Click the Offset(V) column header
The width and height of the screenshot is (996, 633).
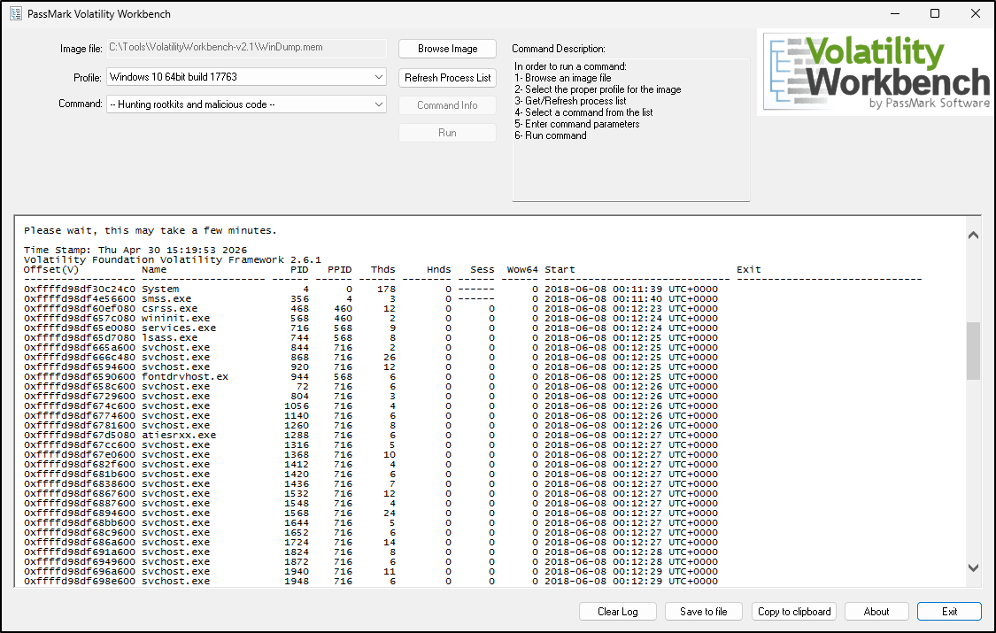click(x=51, y=269)
